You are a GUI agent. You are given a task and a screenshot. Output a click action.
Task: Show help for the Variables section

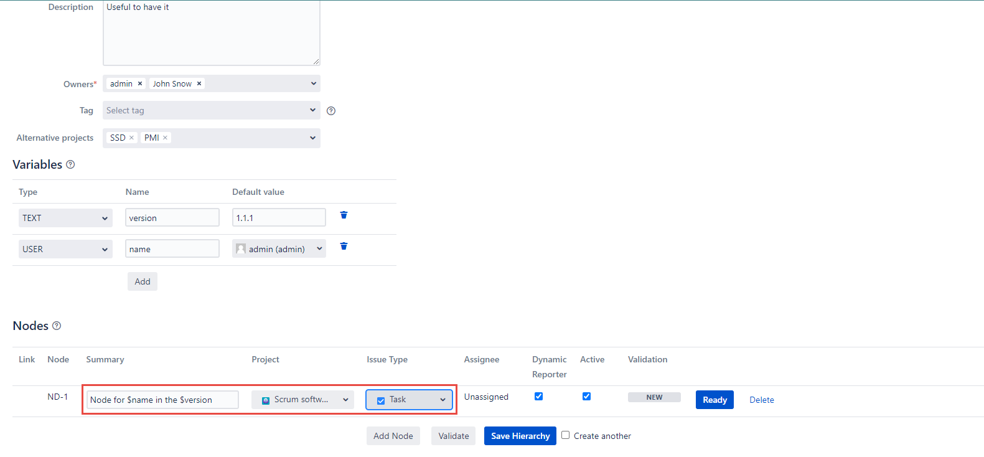[70, 164]
